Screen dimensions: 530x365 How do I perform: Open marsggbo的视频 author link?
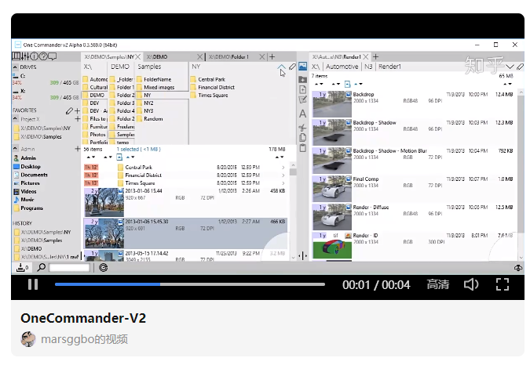coord(84,339)
